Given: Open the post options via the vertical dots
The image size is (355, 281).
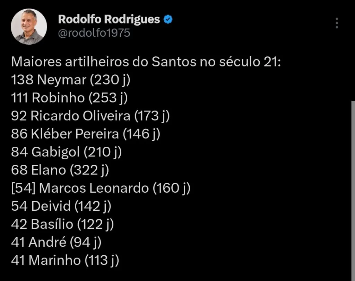Looking at the screenshot, I should point(337,23).
